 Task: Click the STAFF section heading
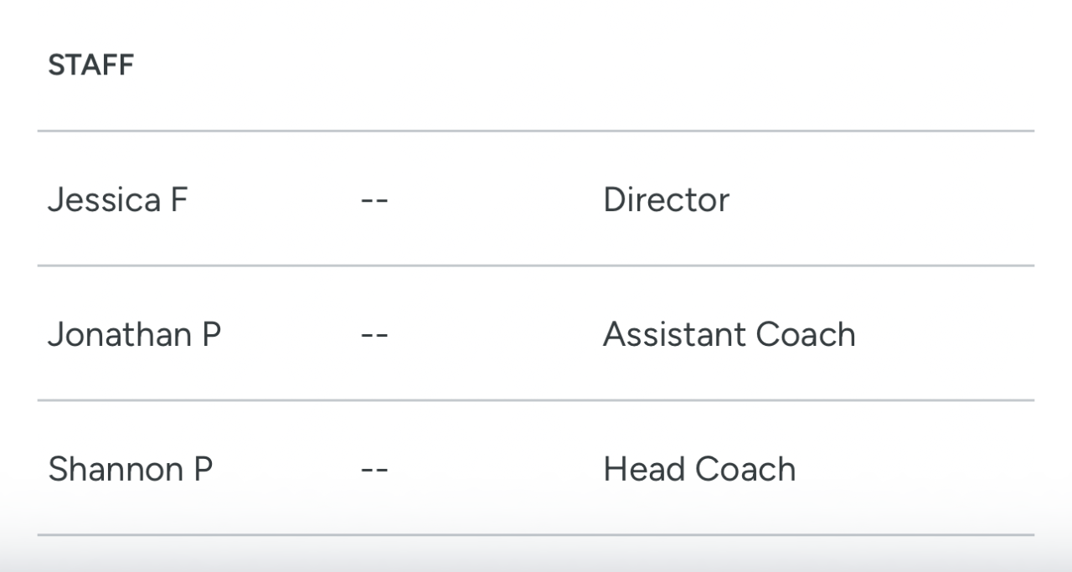[x=90, y=65]
